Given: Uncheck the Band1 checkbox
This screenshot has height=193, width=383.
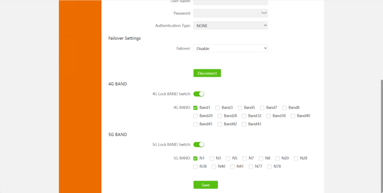Looking at the screenshot, I should [x=195, y=108].
